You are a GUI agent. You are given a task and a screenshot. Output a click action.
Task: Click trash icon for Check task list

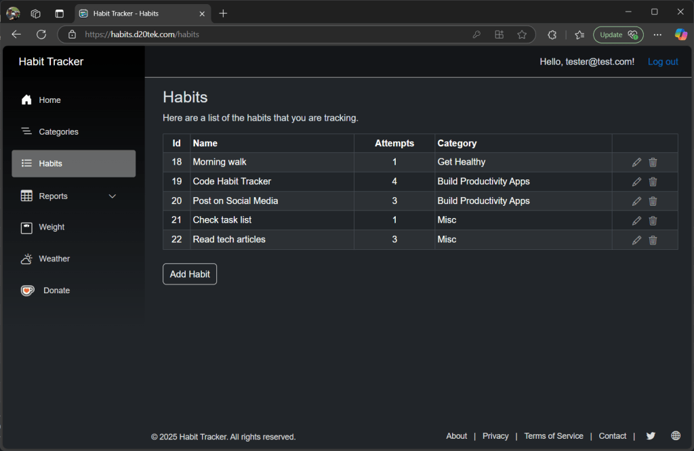pyautogui.click(x=653, y=221)
